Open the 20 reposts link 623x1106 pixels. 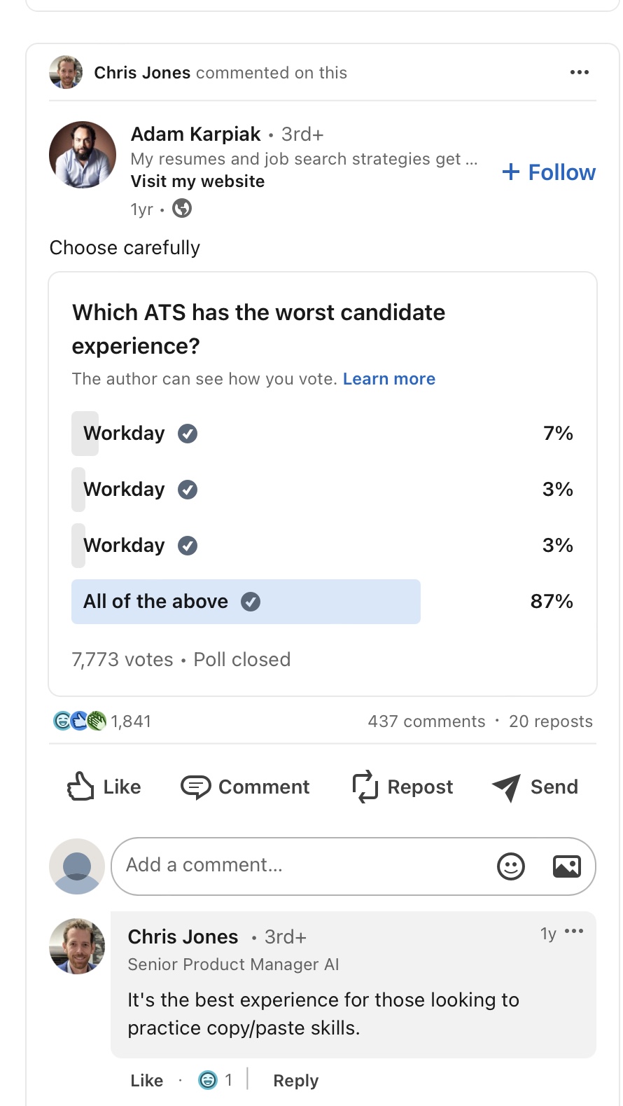[x=550, y=721]
